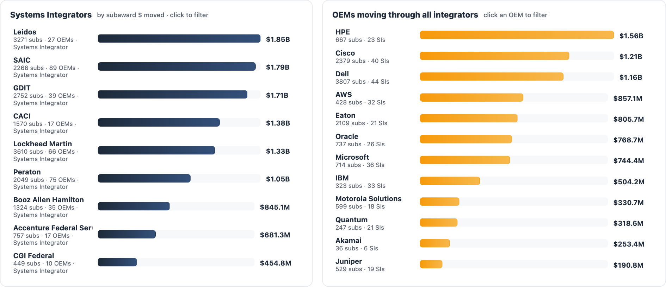Click the CGI Federal bar

pyautogui.click(x=117, y=262)
